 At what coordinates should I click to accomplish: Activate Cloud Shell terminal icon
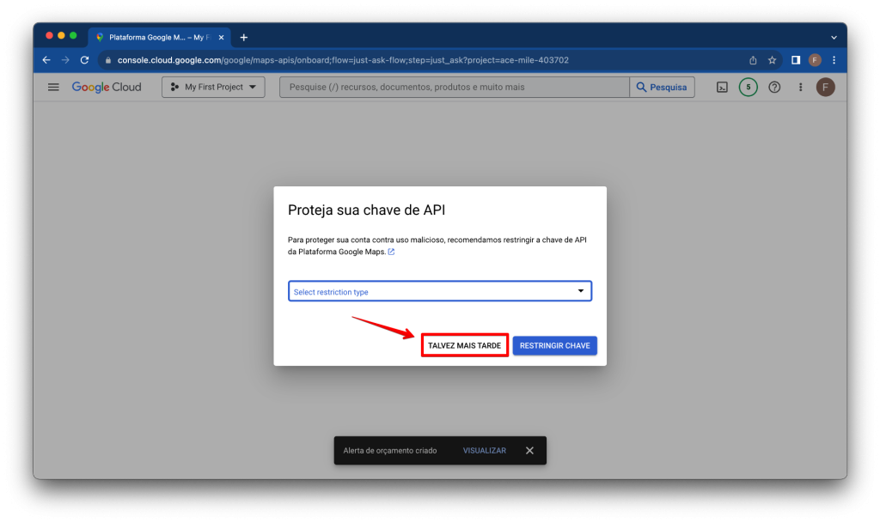tap(722, 87)
